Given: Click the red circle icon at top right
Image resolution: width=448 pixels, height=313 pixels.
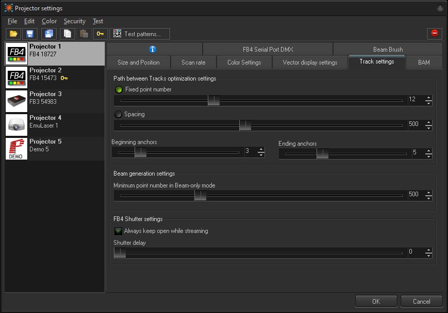Looking at the screenshot, I should tap(434, 34).
